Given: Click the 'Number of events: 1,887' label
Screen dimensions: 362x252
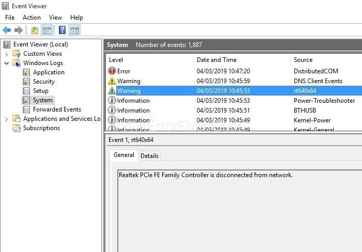Looking at the screenshot, I should [169, 45].
